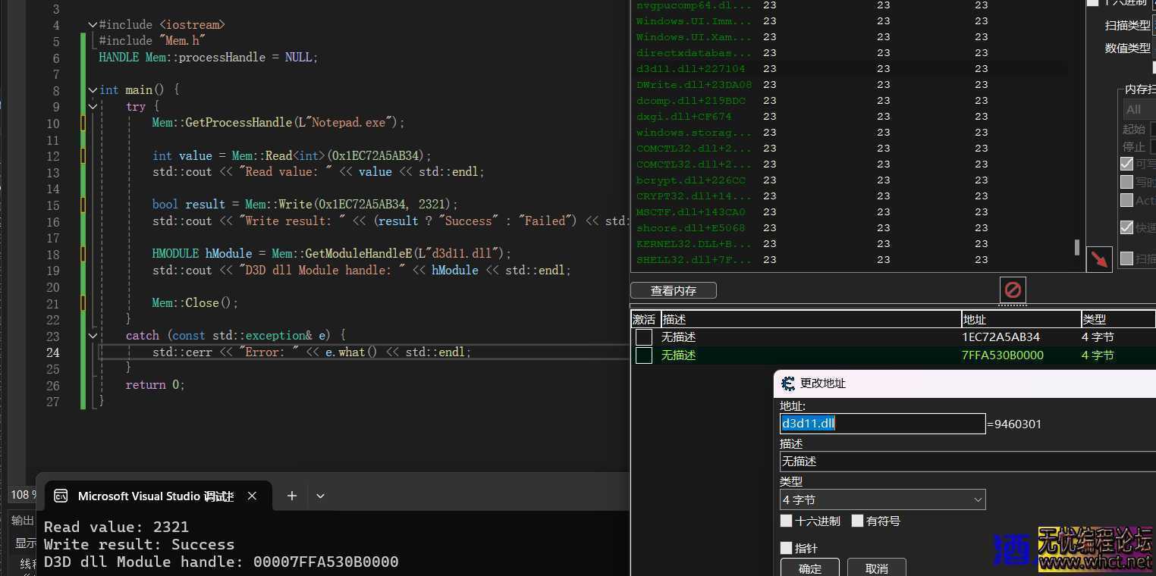Enable the 十六进制 checkbox in the address dialog

click(x=787, y=521)
